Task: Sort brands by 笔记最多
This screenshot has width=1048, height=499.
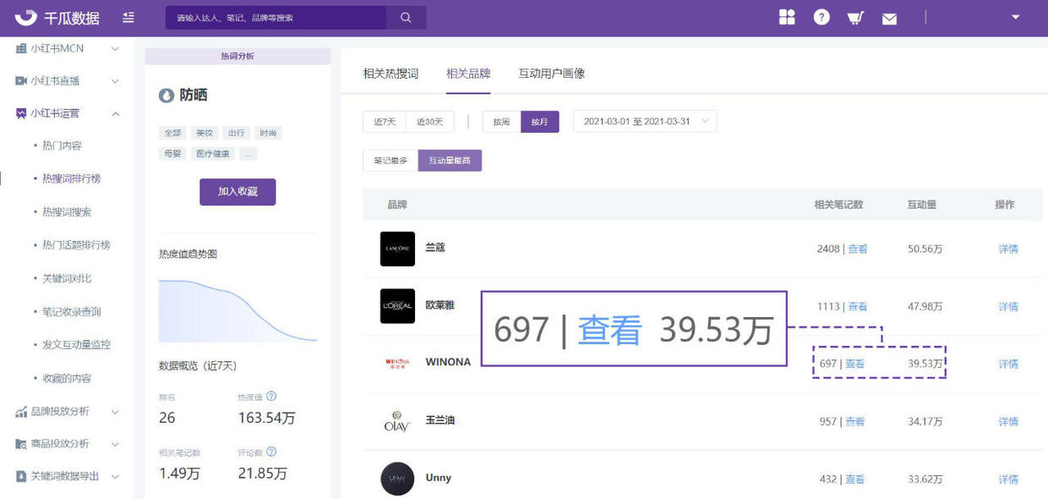Action: point(390,161)
